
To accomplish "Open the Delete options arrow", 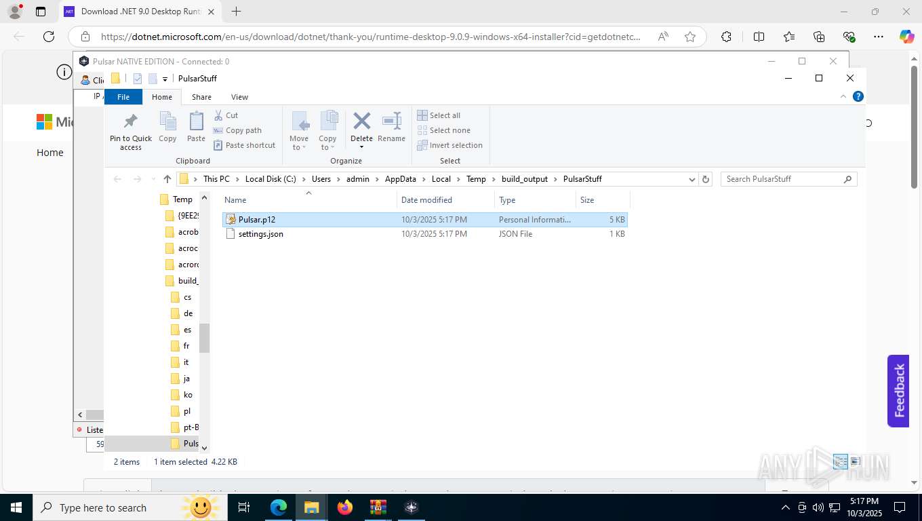I will coord(361,147).
